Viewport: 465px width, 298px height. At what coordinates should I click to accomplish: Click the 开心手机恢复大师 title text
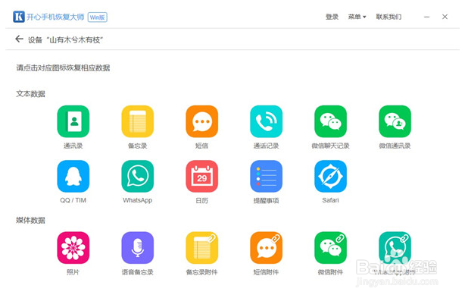point(55,17)
